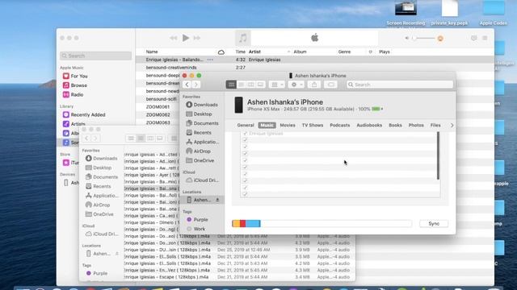Toggle the Enrique Iglesias artist checkbox
The width and height of the screenshot is (517, 290).
tap(245, 134)
